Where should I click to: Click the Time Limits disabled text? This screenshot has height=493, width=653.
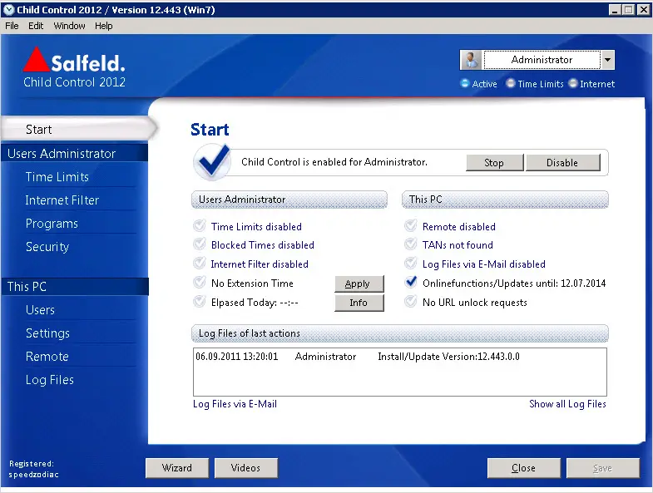256,226
